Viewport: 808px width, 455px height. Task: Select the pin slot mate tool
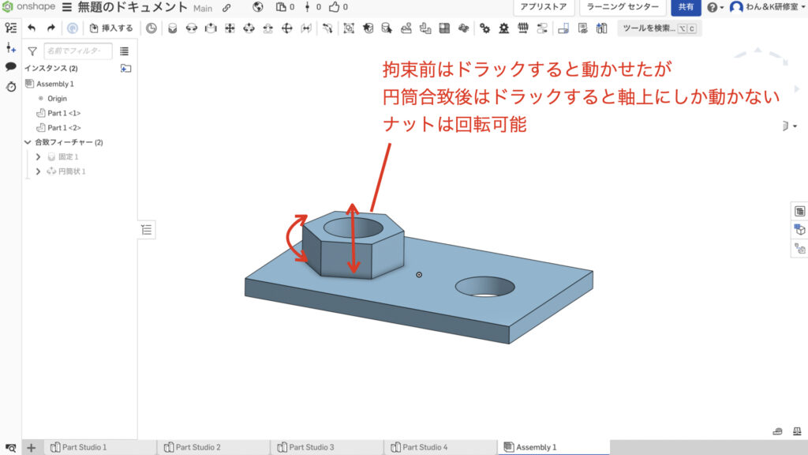pos(268,28)
